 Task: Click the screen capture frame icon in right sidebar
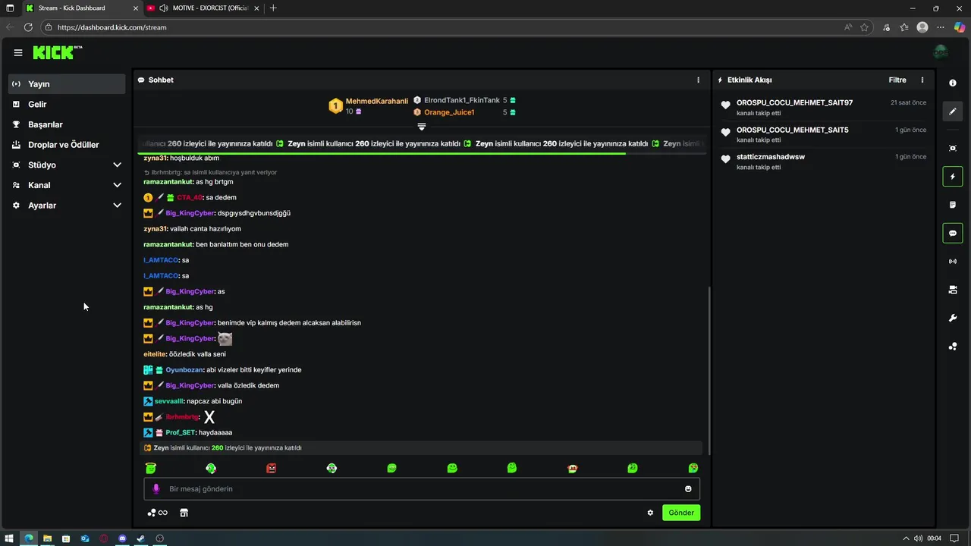(953, 148)
